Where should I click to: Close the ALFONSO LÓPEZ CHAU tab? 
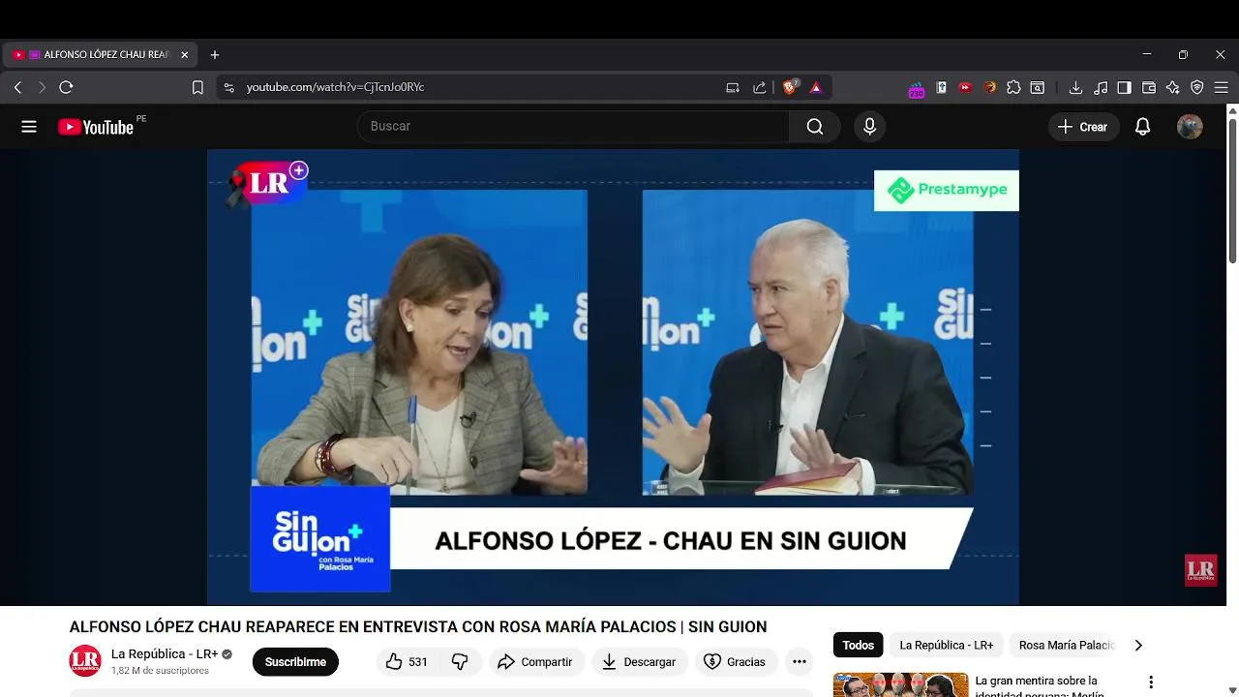coord(185,55)
